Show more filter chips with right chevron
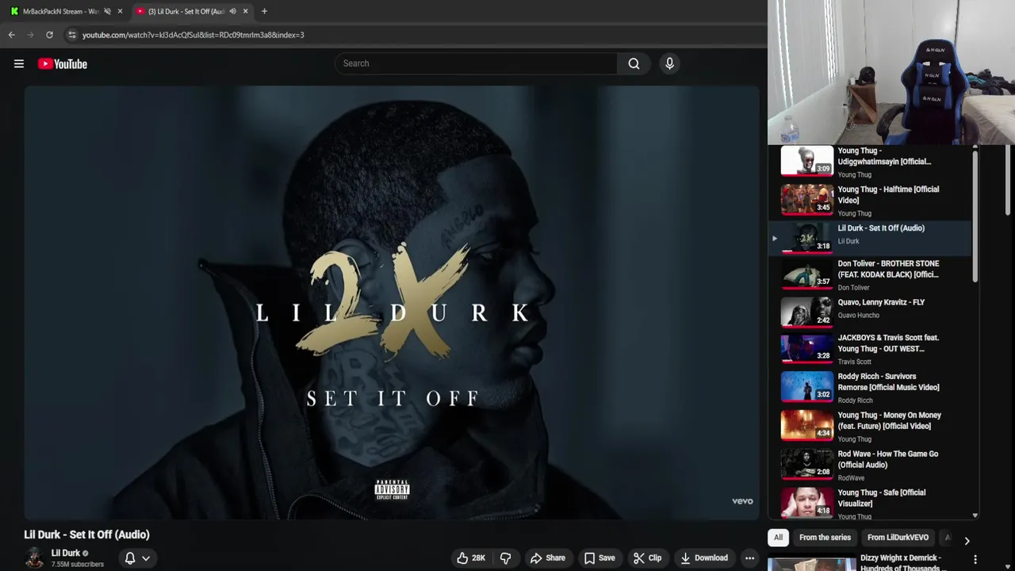This screenshot has width=1015, height=571. pos(966,540)
